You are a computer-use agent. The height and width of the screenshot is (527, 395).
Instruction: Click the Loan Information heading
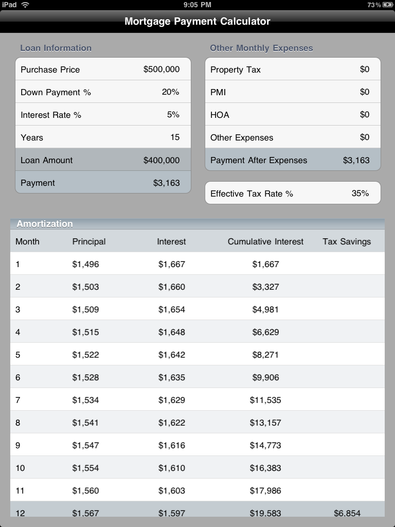point(55,48)
